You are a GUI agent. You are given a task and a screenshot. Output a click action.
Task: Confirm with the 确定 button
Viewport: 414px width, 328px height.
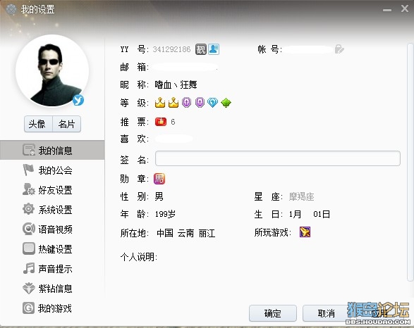click(x=273, y=313)
